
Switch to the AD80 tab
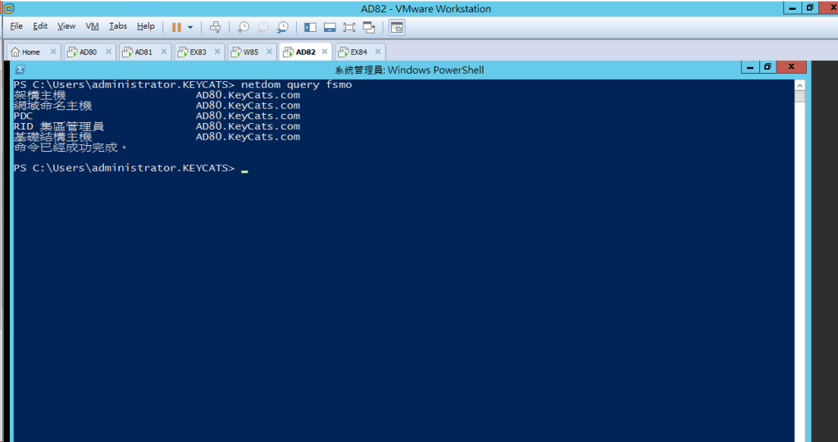tap(87, 52)
